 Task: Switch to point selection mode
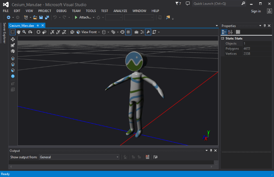(13, 58)
